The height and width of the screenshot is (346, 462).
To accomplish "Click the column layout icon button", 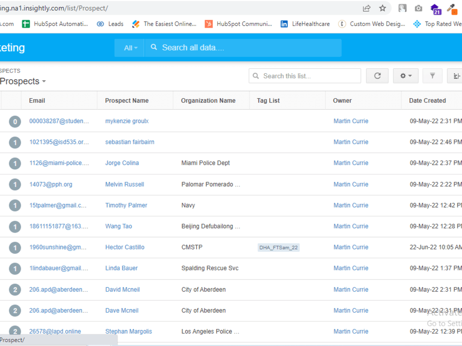I will pos(456,76).
